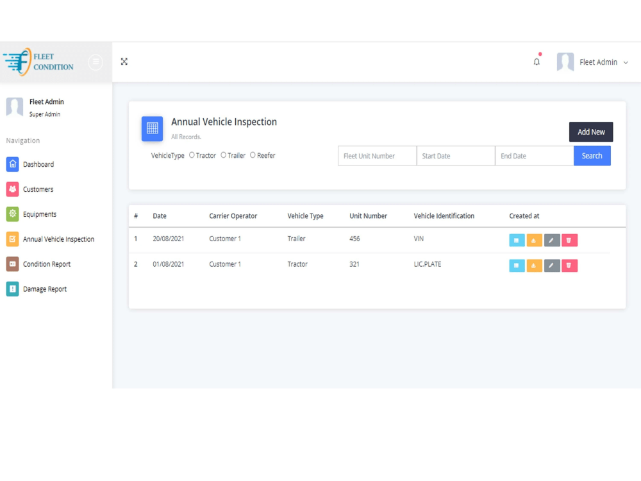Select the Tractor vehicle type radio button
This screenshot has height=481, width=641.
click(x=192, y=155)
